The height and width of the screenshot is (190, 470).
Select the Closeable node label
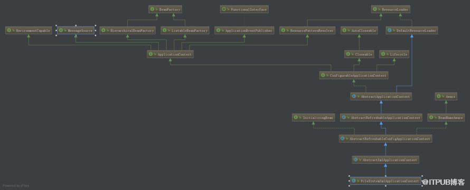364,54
